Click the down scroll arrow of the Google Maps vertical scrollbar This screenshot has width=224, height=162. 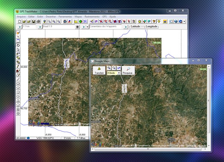[x=209, y=146]
